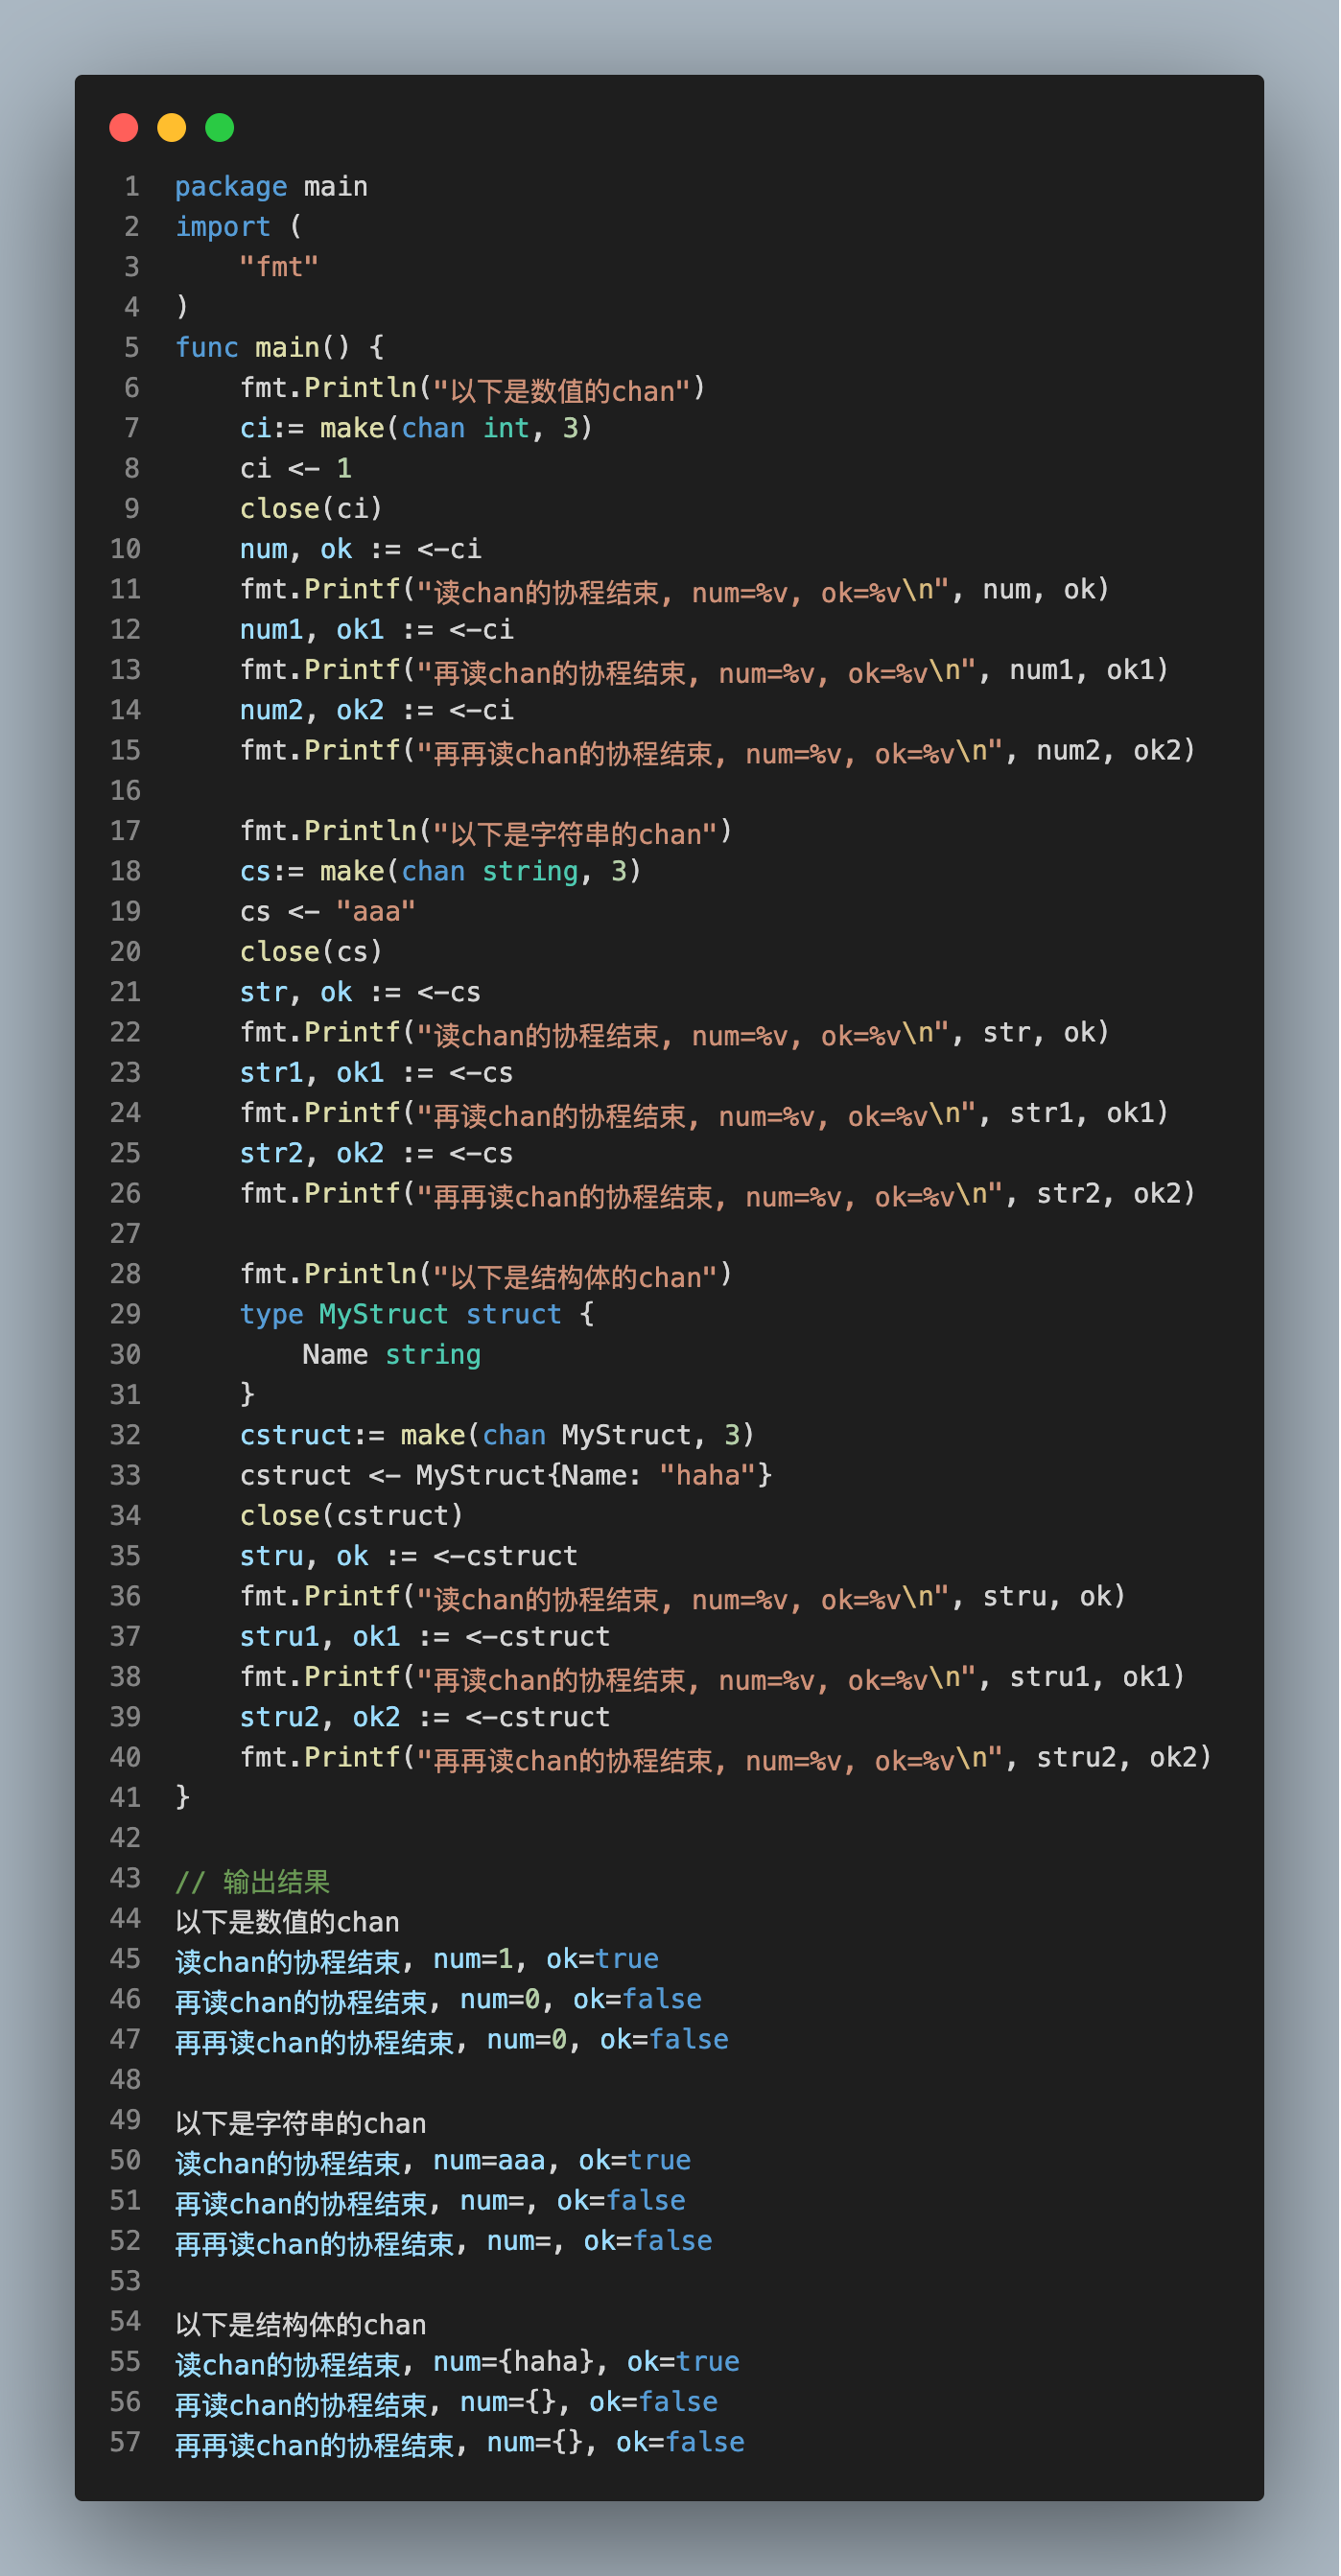This screenshot has width=1341, height=2576.
Task: Click the Printf call on line 24
Action: [705, 1114]
